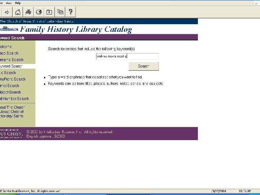This screenshot has height=195, width=260.
Task: Open the folder toolbar icon
Action: click(x=49, y=12)
